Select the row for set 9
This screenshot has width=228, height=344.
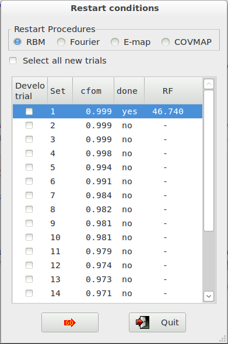tap(107, 223)
